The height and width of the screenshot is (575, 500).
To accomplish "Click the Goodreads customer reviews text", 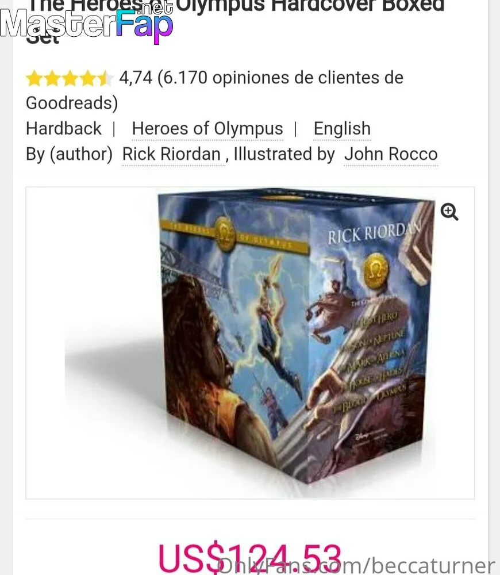I will [x=215, y=90].
